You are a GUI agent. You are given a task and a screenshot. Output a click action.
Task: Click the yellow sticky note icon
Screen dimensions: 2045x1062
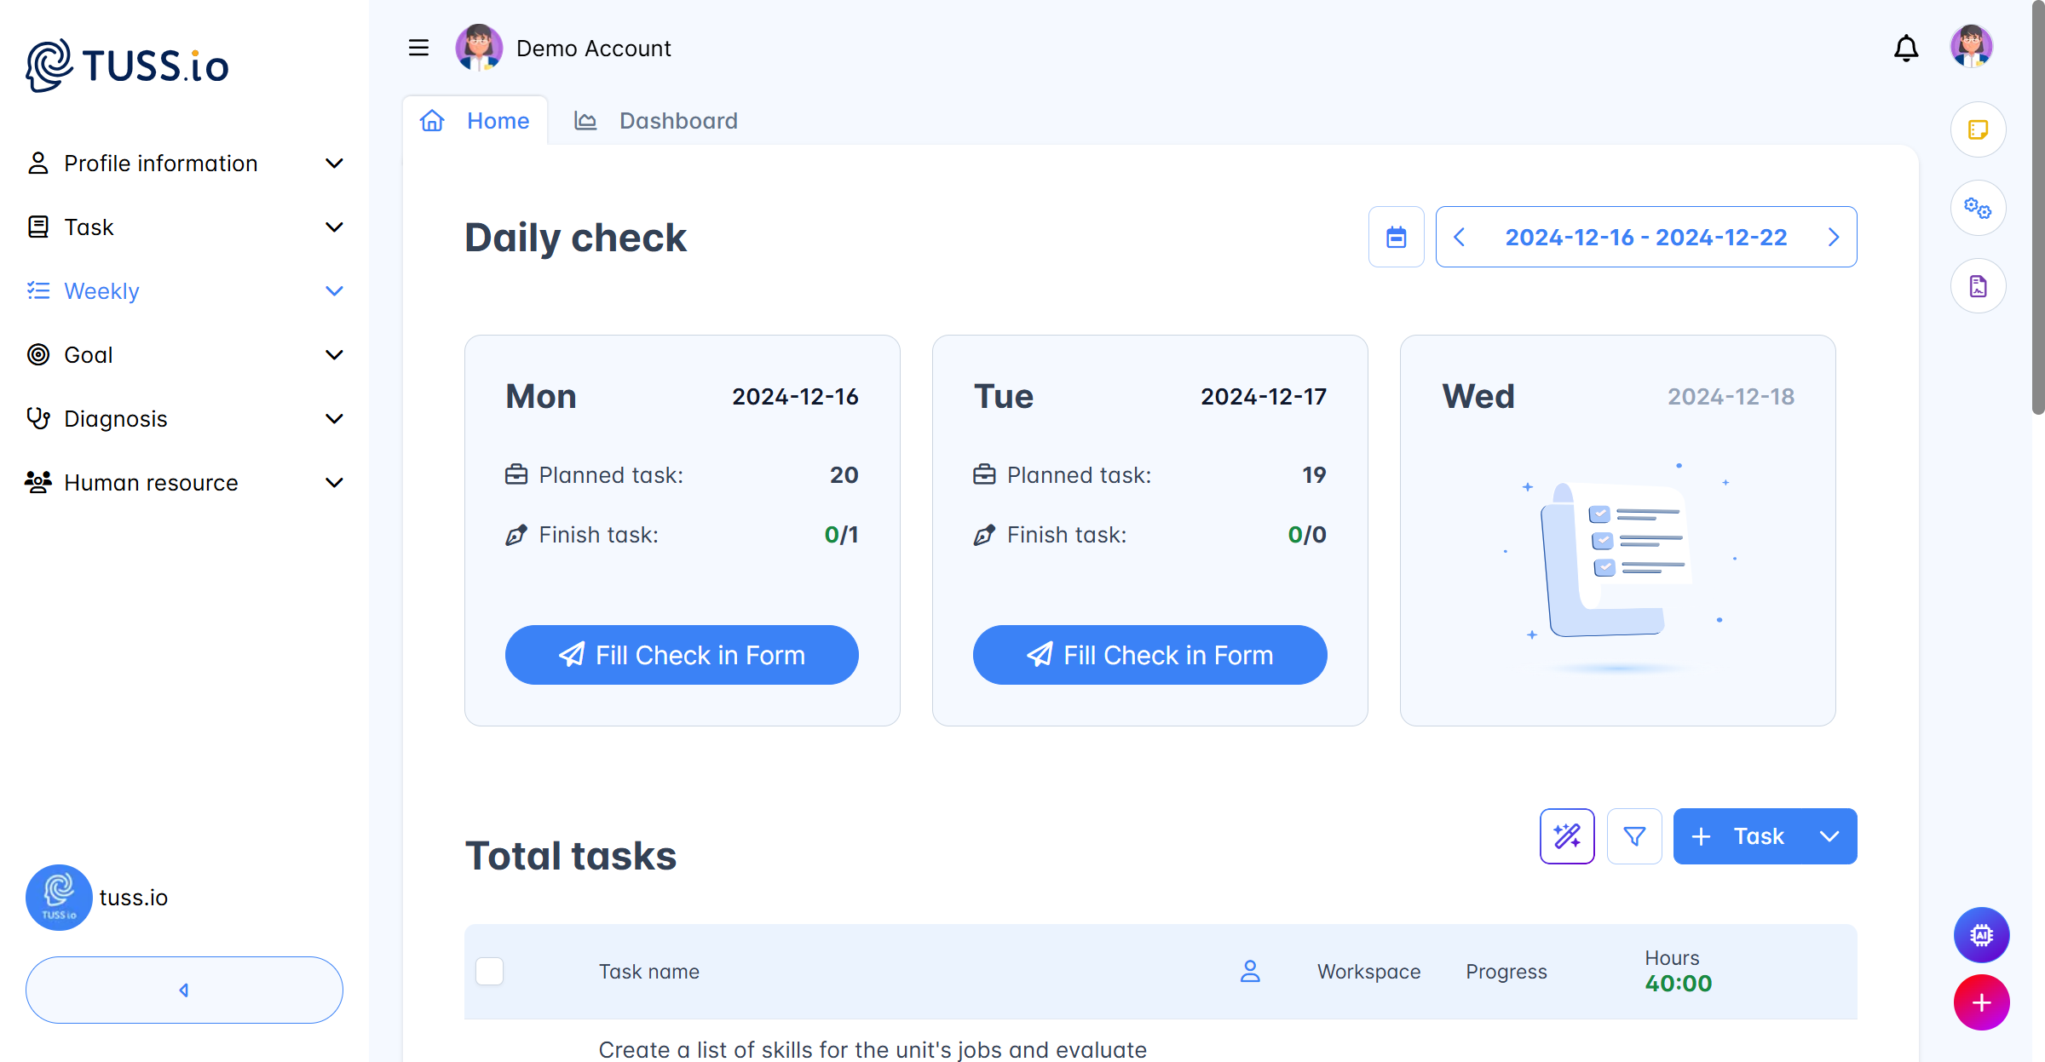point(1978,129)
